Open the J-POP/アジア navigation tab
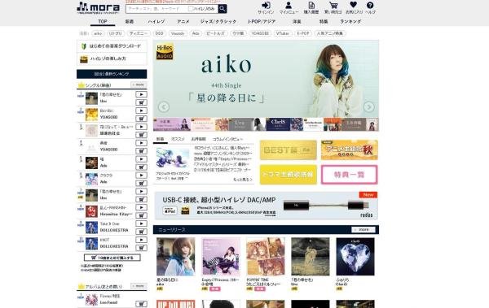This screenshot has height=308, width=489. (x=262, y=21)
